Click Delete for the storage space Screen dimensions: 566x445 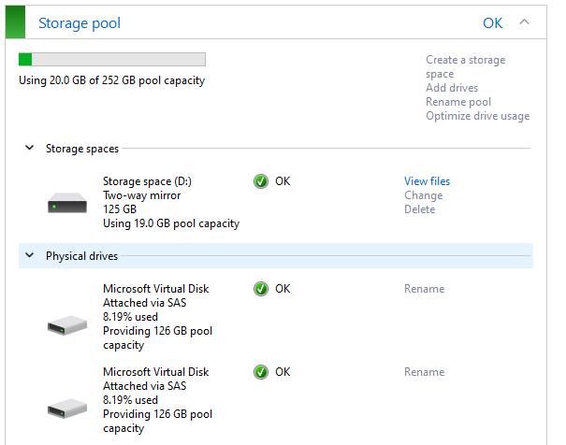419,209
